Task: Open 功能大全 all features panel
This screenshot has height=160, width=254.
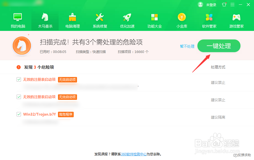Action: (154, 19)
